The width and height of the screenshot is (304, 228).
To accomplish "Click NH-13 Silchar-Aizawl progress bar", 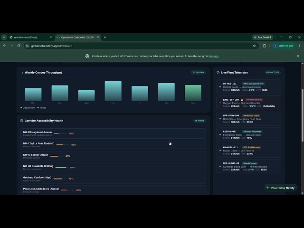I will 57,156.
